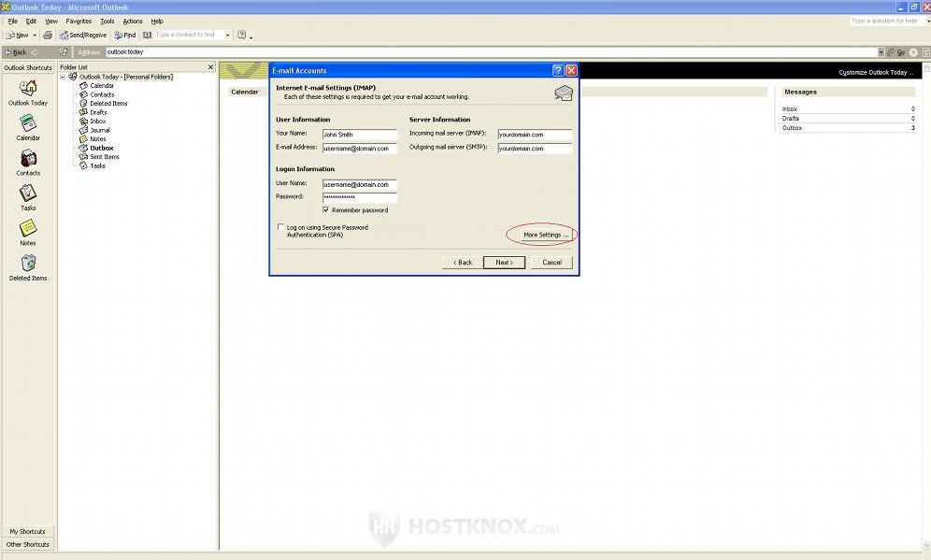The height and width of the screenshot is (560, 931).
Task: Select the Inbox folder in the Folder List
Action: tap(98, 122)
